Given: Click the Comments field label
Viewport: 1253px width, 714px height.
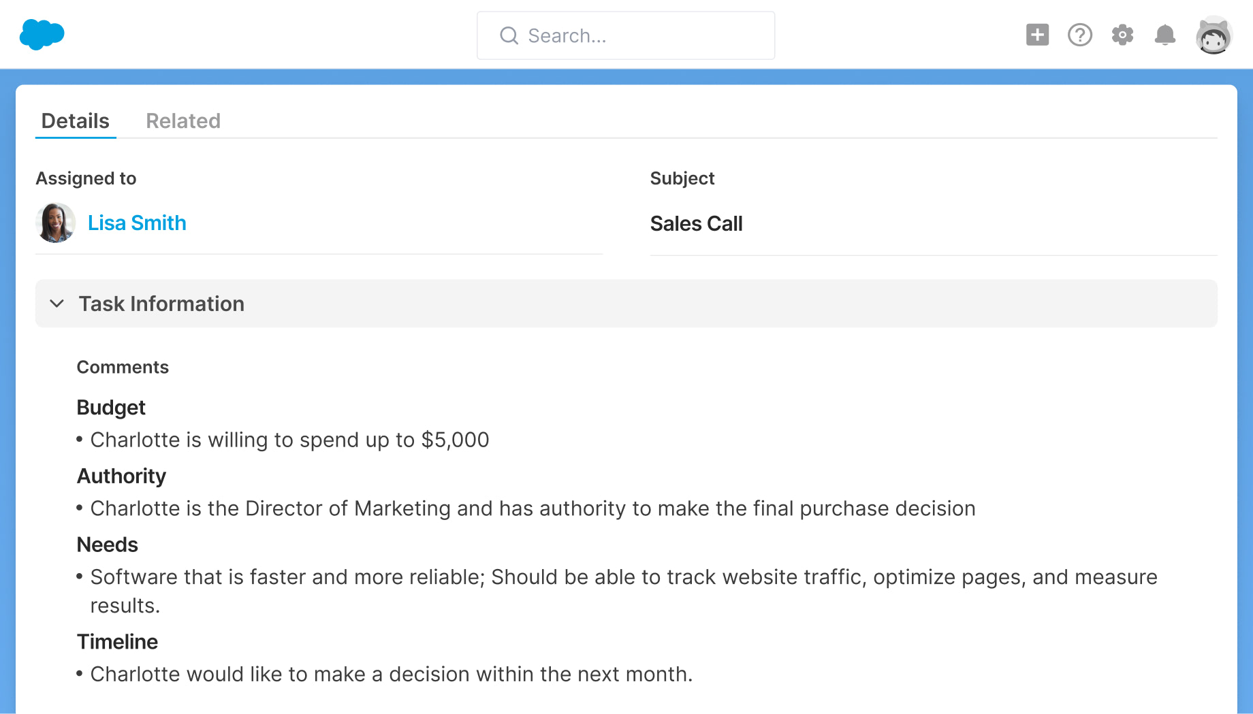Looking at the screenshot, I should [123, 368].
